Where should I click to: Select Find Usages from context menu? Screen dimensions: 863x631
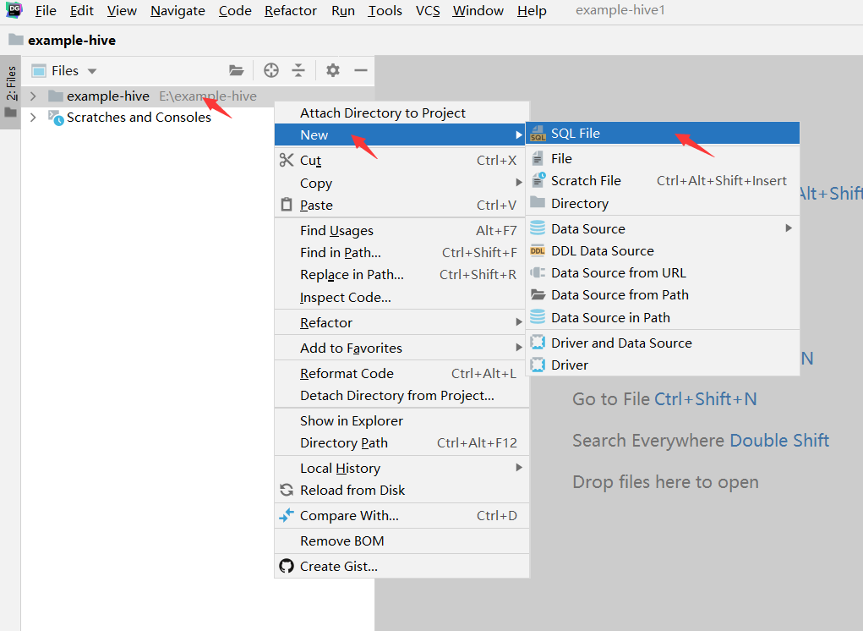point(401,230)
